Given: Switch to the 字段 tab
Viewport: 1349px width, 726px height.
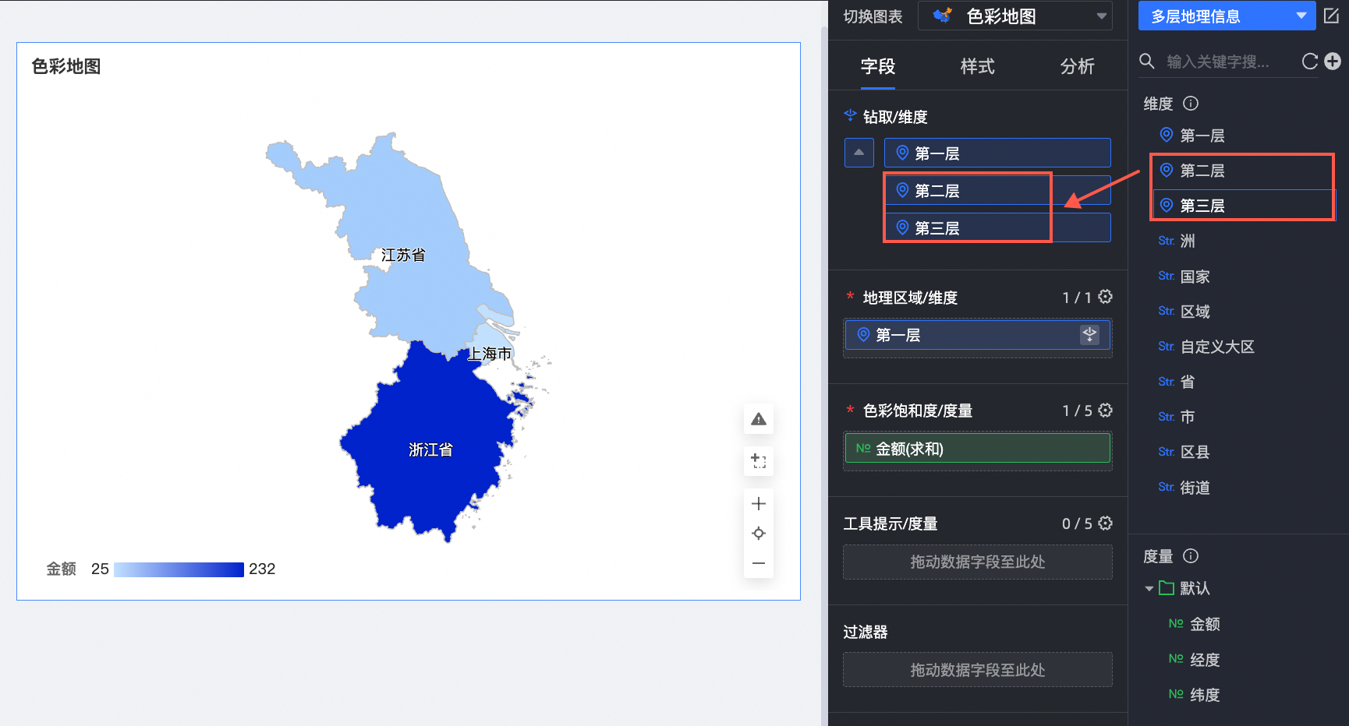Looking at the screenshot, I should [878, 67].
